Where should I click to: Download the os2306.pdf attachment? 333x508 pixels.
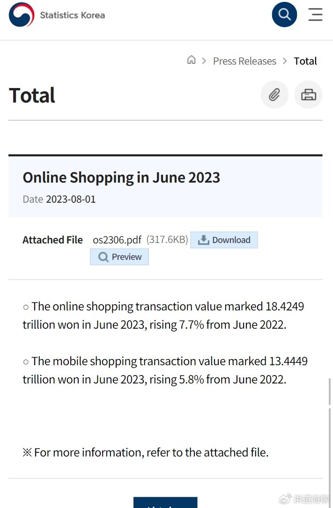coord(224,240)
